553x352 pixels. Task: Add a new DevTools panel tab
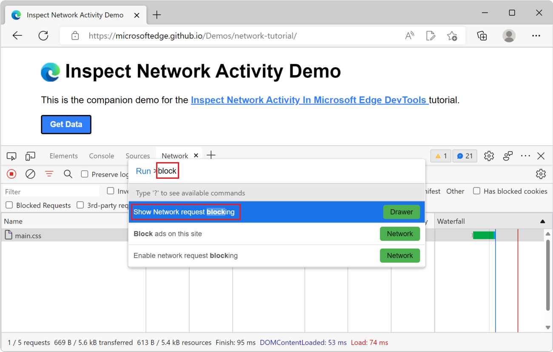pyautogui.click(x=211, y=155)
